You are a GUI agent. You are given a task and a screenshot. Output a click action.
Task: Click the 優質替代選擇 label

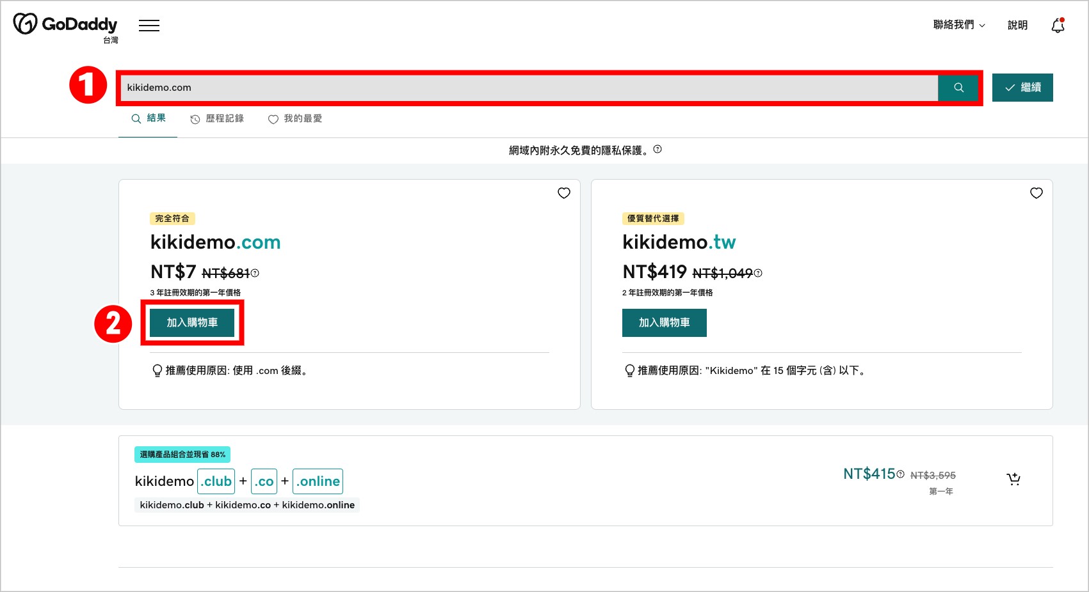coord(653,219)
